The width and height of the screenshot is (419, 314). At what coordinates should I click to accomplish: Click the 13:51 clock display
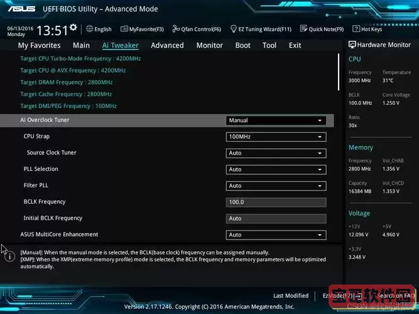(x=52, y=30)
